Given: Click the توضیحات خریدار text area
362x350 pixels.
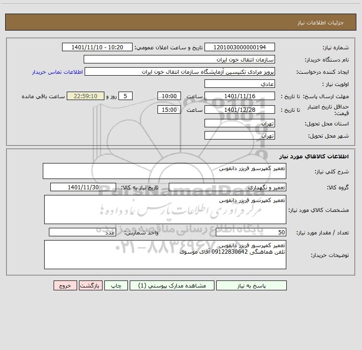Looking at the screenshot, I should click(165, 255).
